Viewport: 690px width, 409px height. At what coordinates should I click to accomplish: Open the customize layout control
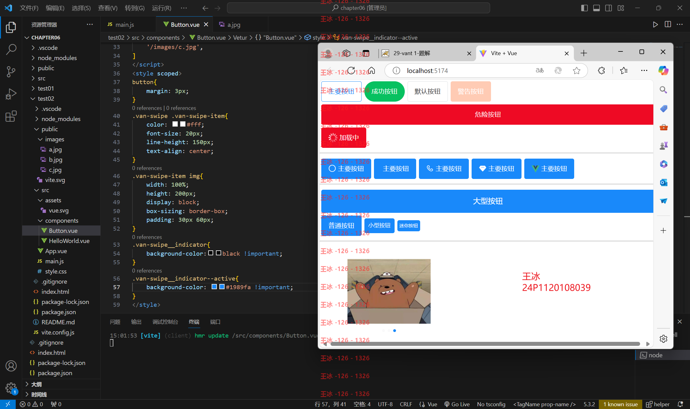pyautogui.click(x=621, y=8)
